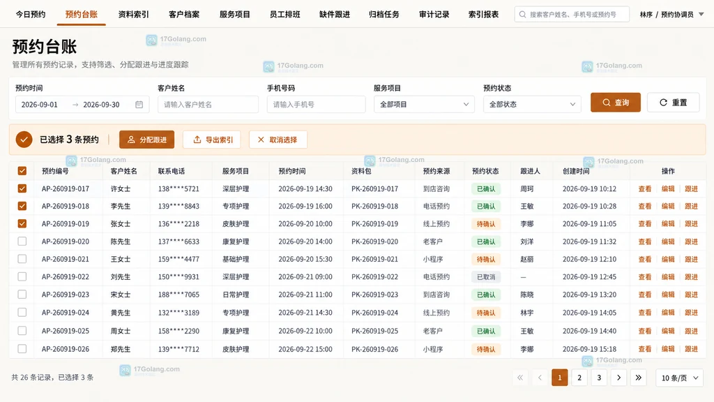Click the search magnifier icon in top bar
This screenshot has height=402, width=714.
coord(522,15)
